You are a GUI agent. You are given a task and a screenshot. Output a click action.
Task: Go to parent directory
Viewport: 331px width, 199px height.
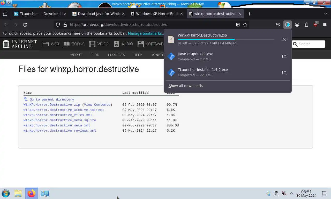49,99
